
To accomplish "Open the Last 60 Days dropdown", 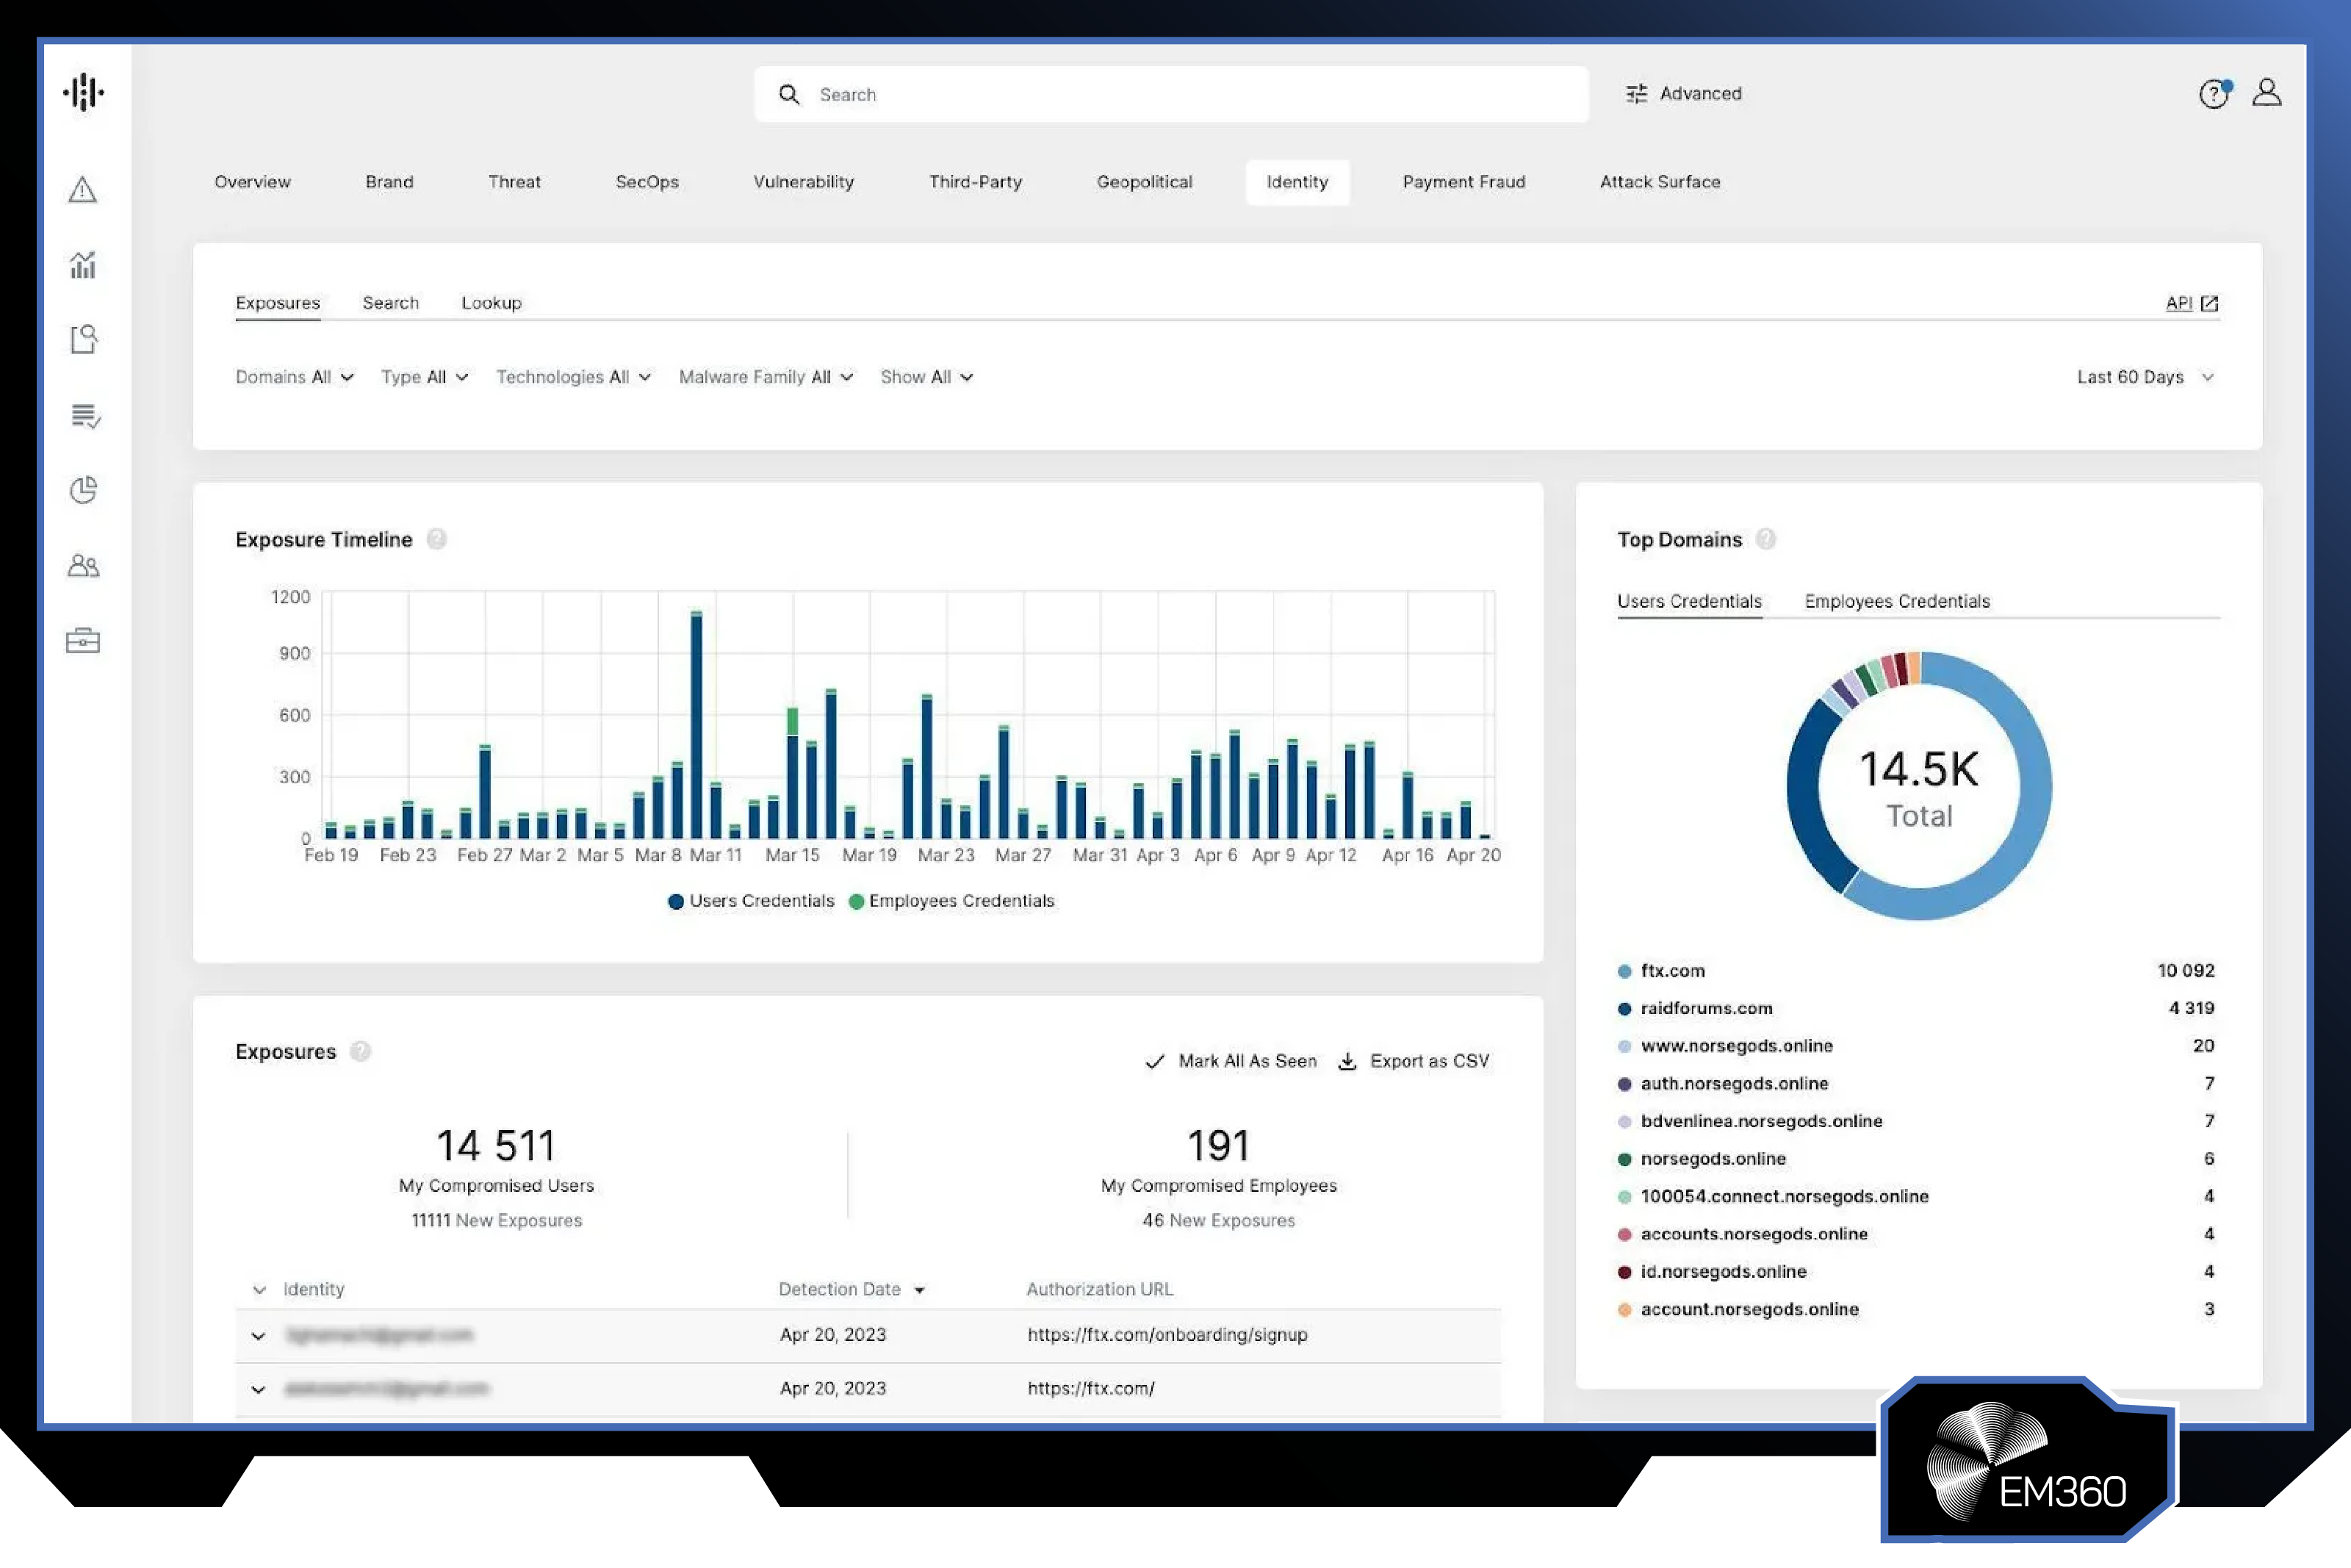I will click(2145, 377).
